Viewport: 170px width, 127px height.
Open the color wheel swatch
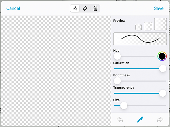[162, 56]
